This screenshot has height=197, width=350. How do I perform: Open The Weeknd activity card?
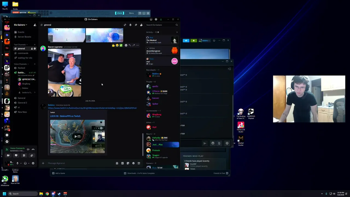click(x=162, y=40)
